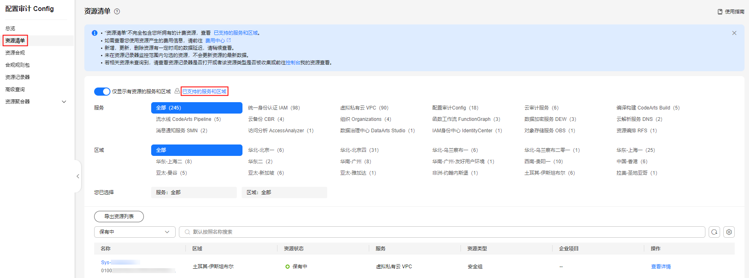This screenshot has height=278, width=749.
Task: Filter by 统一身份认证 IAM (98)
Action: 274,108
